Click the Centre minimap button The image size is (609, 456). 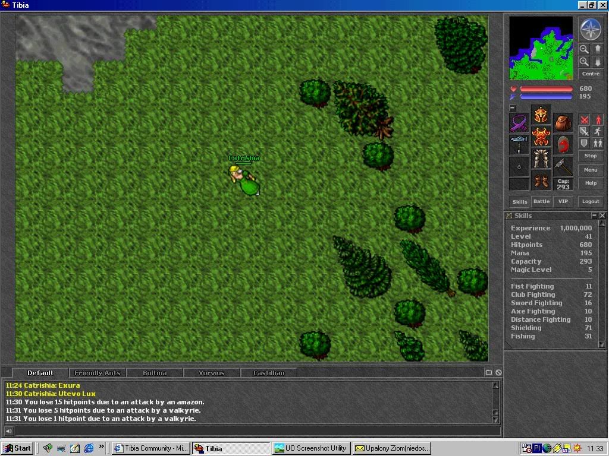pyautogui.click(x=591, y=74)
